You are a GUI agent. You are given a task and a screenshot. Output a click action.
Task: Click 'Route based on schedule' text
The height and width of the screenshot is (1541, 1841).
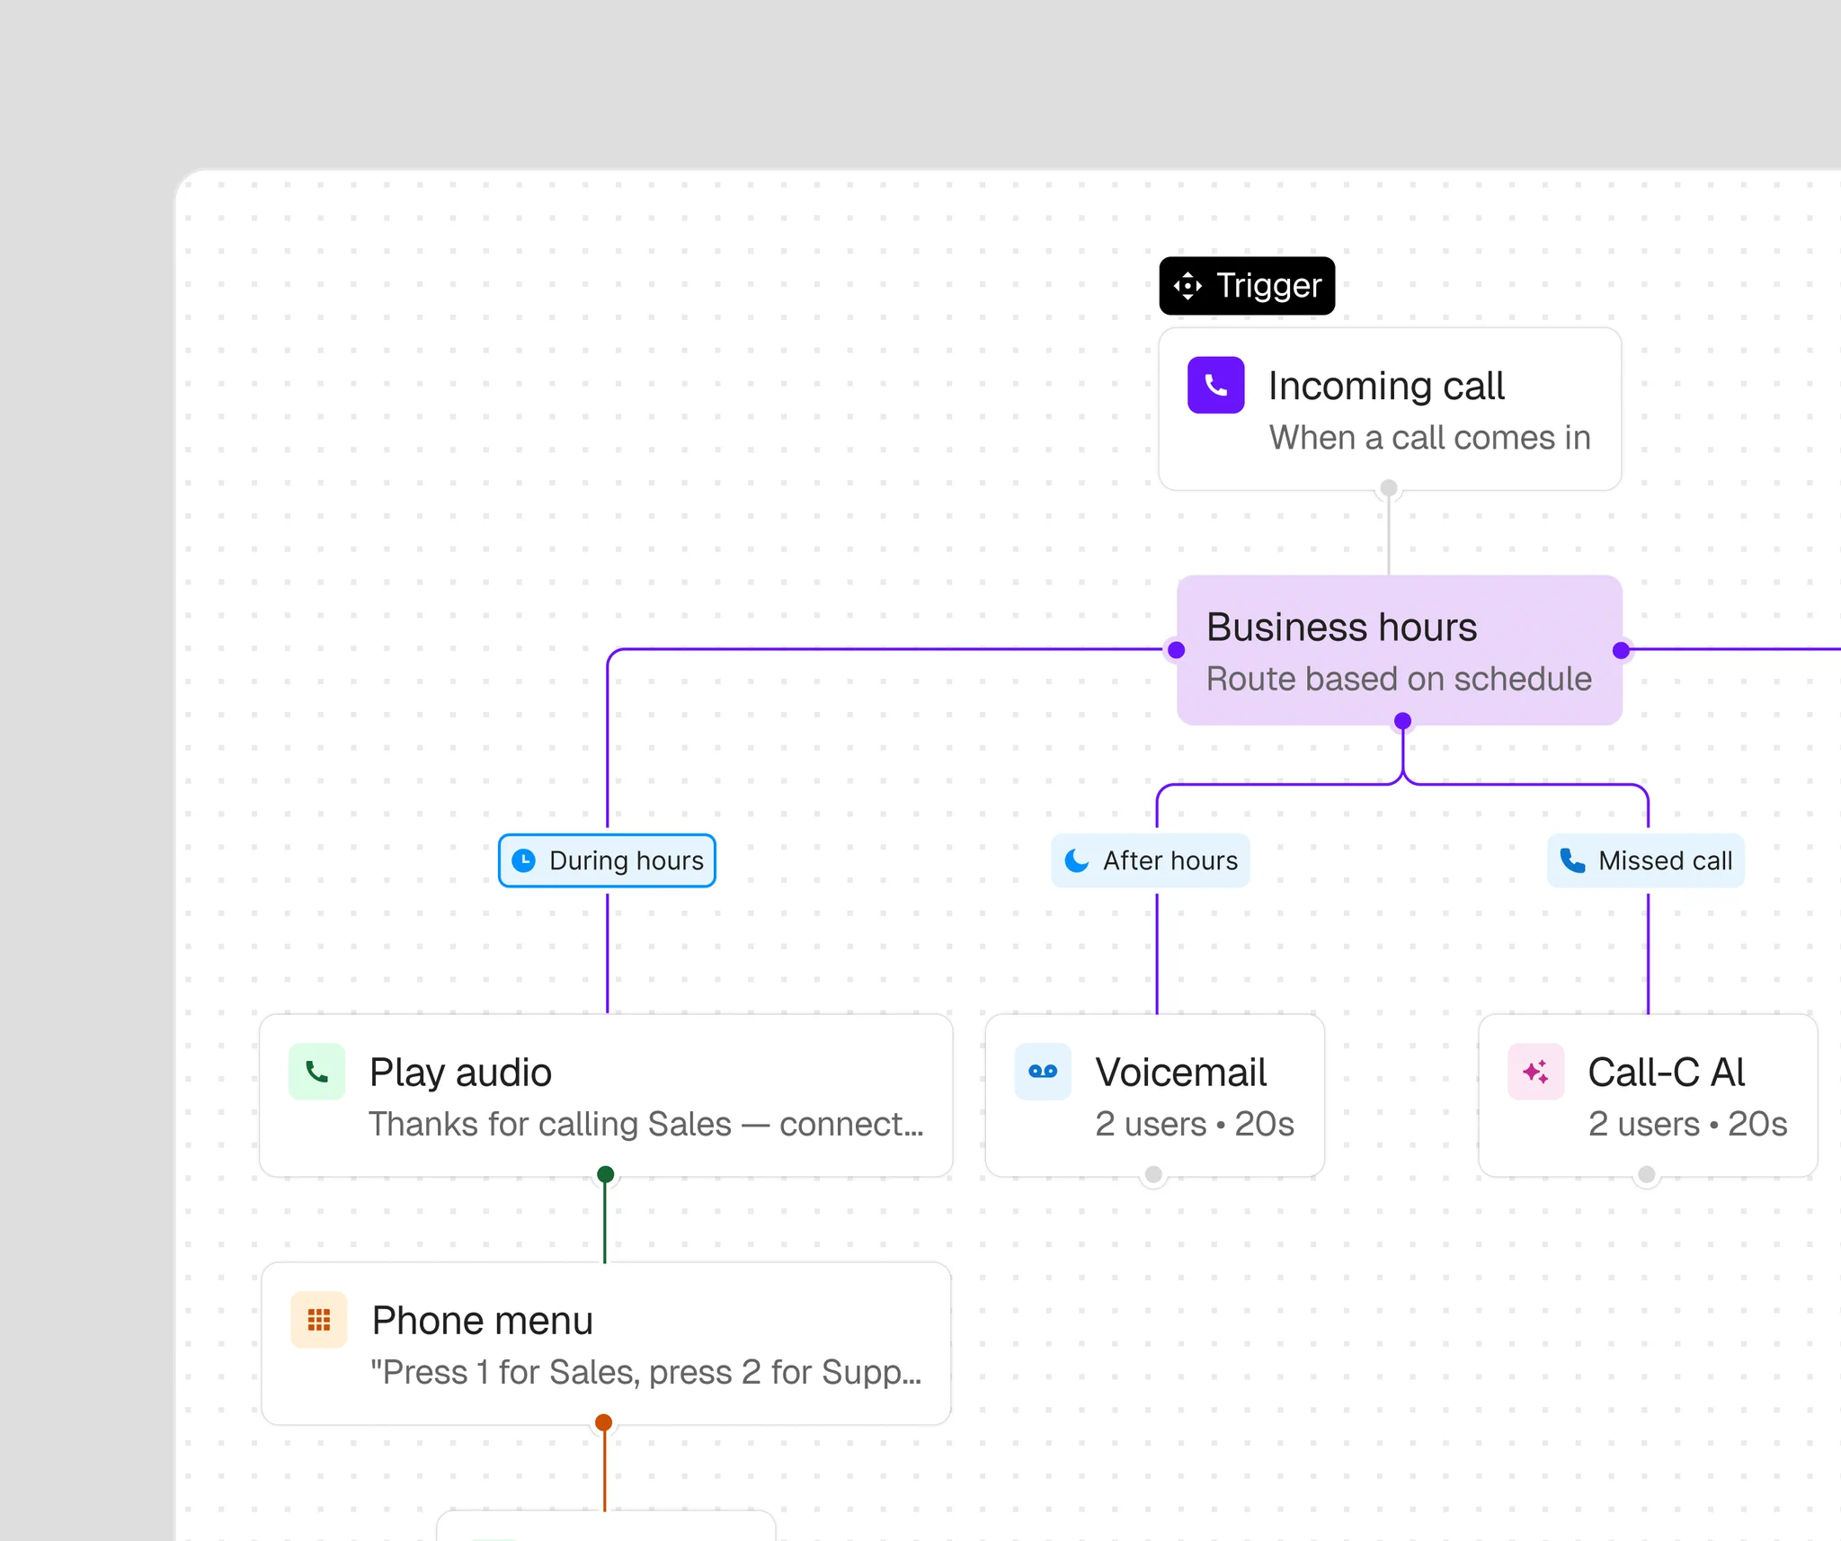pos(1399,679)
